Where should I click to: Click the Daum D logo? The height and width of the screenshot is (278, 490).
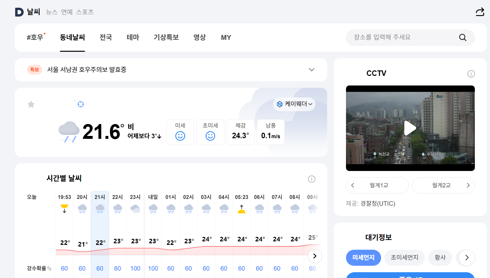pos(18,12)
